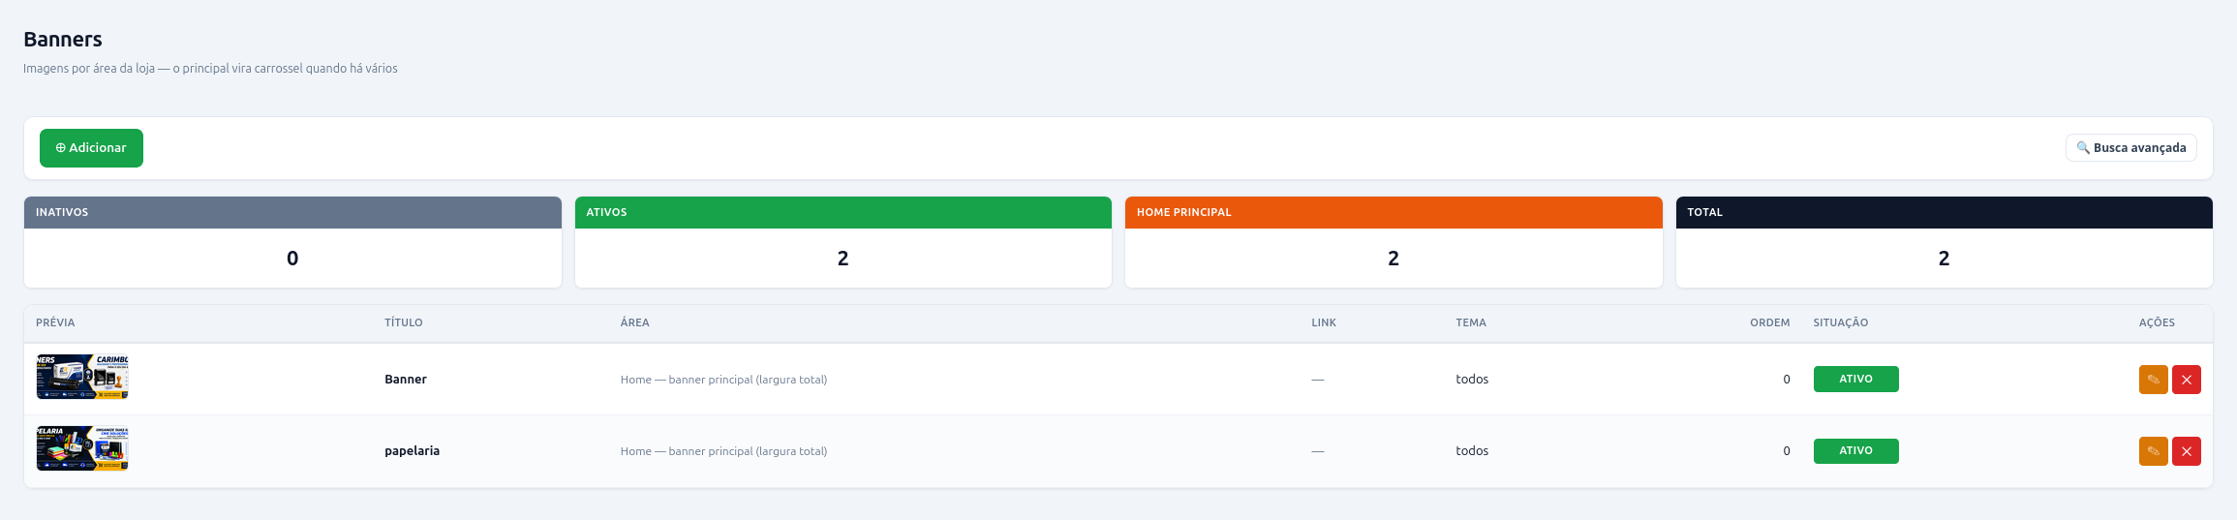This screenshot has width=2237, height=520.
Task: Open the papelaria preview thumbnail
Action: [x=82, y=448]
